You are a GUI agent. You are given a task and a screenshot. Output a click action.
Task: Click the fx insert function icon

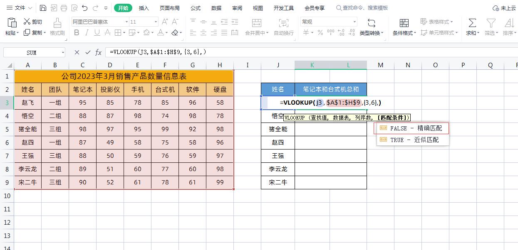(x=99, y=52)
